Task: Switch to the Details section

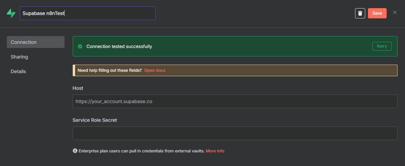Action: (x=18, y=71)
